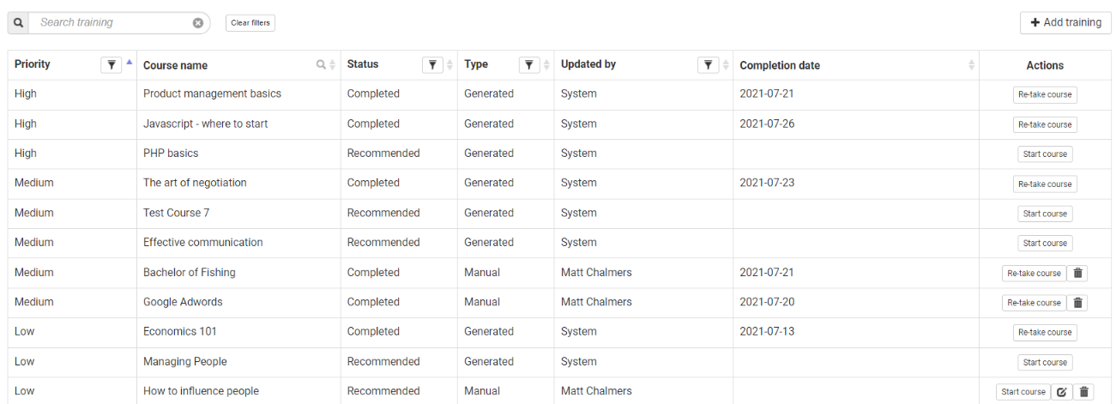Image resolution: width=1116 pixels, height=404 pixels.
Task: Open the Priority column filter
Action: 112,65
